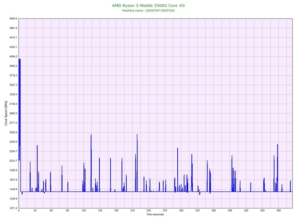Click chart title AMD Ryzen 5 Mobile 5500U Core #0
Screen dimensions: 297x222
148,5
